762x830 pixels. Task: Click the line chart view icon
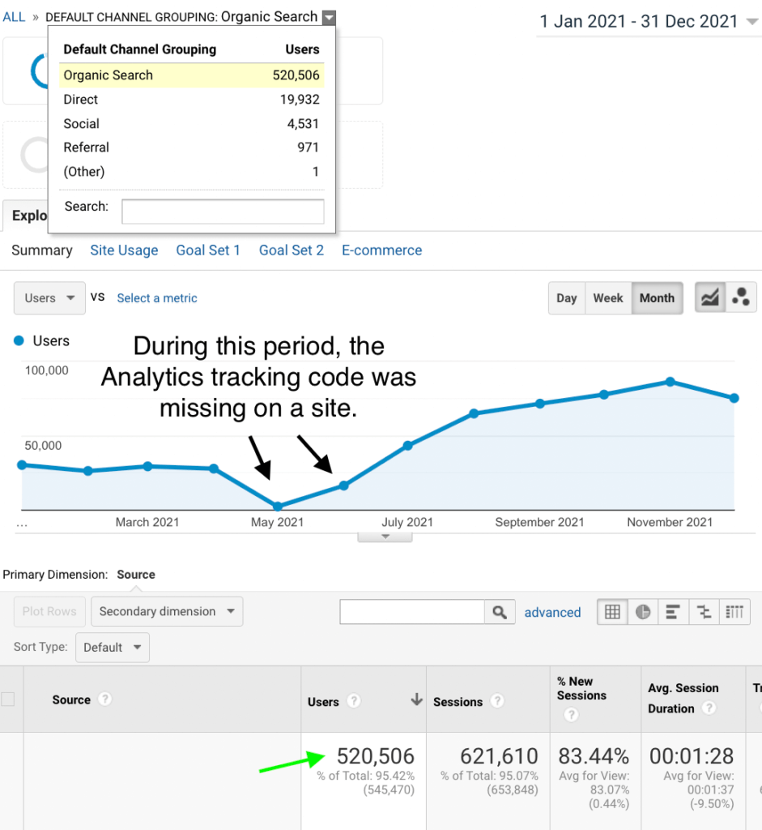click(x=710, y=298)
